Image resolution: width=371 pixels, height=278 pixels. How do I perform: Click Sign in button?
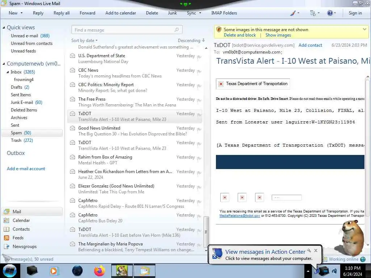(355, 13)
